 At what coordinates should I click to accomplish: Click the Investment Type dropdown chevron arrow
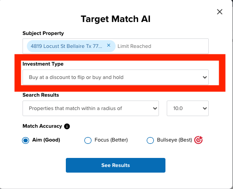[205, 77]
